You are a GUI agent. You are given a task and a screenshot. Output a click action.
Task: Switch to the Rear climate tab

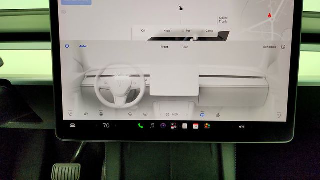click(x=184, y=47)
